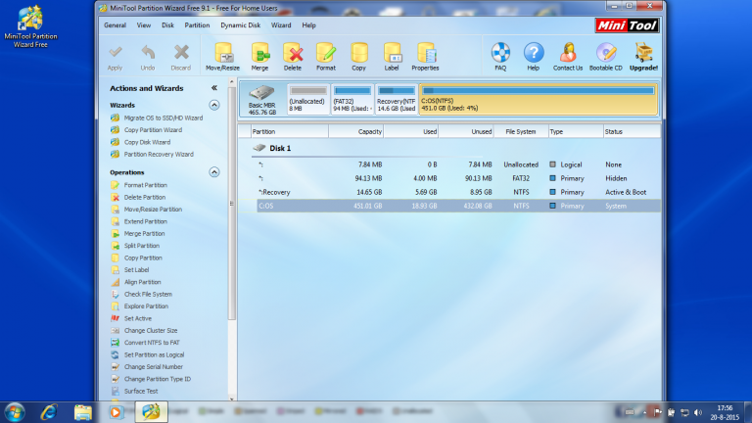Click the FAQ lifebuoy icon
Viewport: 752px width, 423px height.
[x=500, y=55]
